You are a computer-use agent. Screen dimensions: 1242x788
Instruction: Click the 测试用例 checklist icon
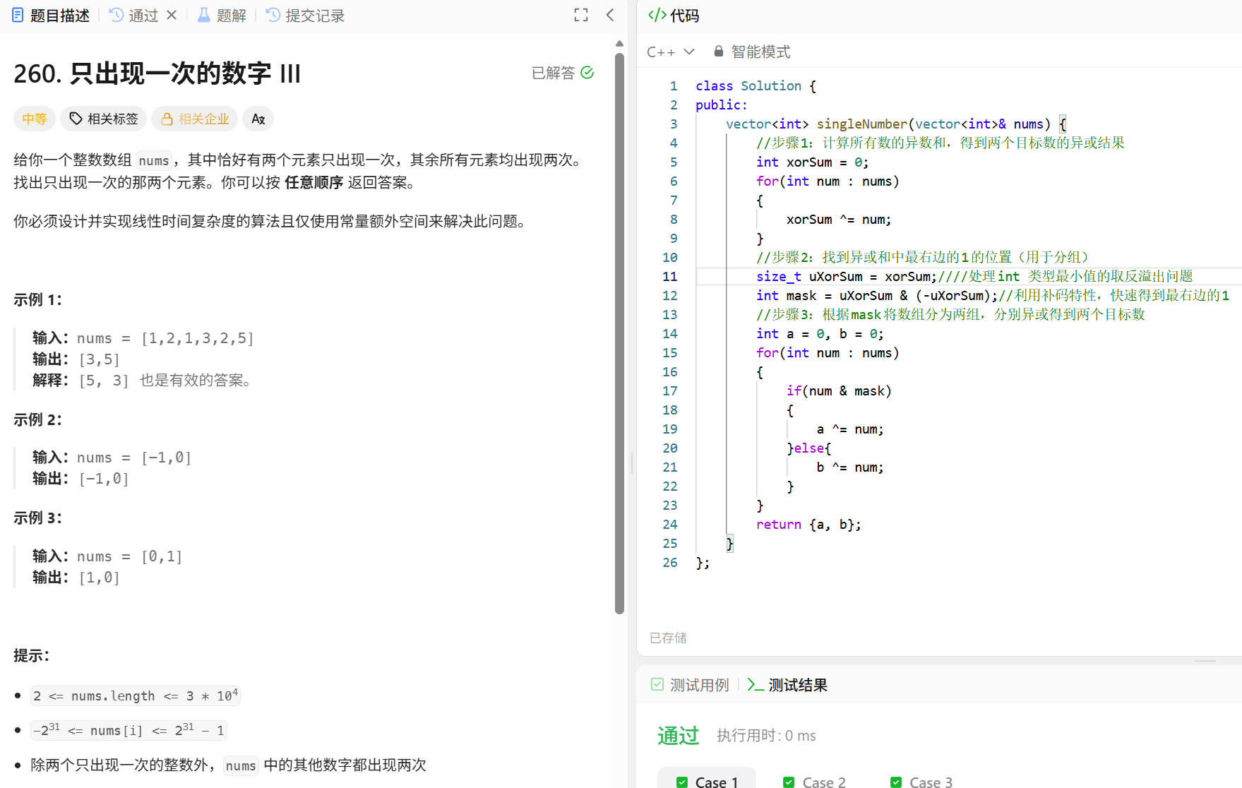click(x=657, y=684)
